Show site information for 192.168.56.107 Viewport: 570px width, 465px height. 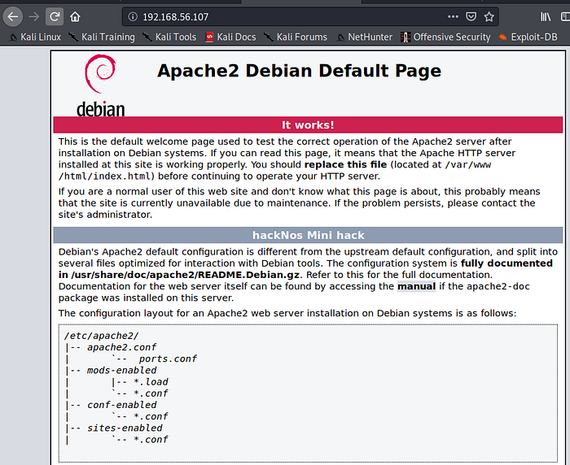[x=134, y=16]
